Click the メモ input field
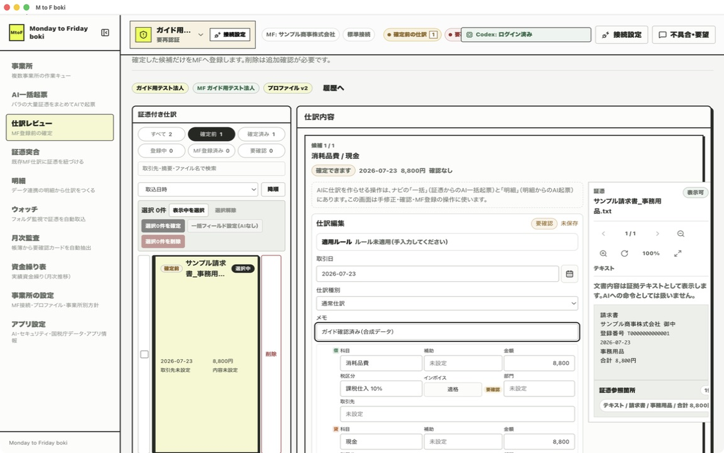724x453 pixels. [x=447, y=332]
